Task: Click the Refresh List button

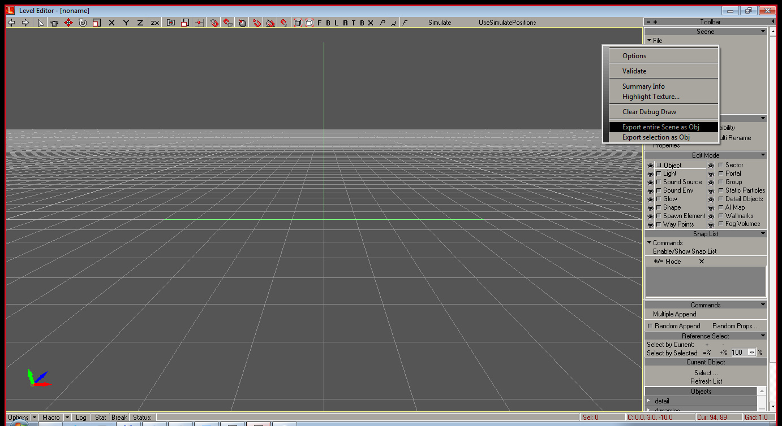Action: point(706,381)
